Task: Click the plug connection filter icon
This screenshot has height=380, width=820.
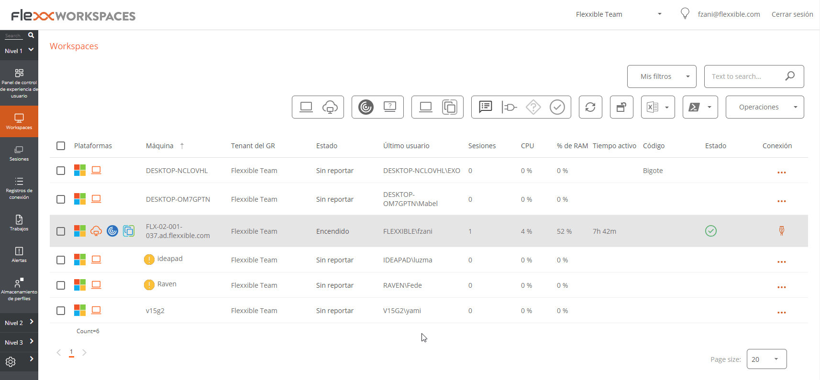Action: (x=510, y=107)
